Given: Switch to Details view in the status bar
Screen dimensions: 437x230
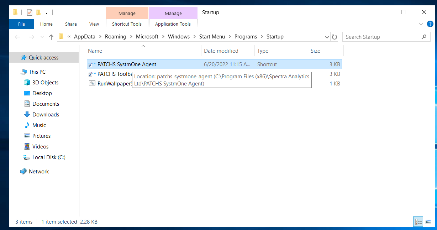Looking at the screenshot, I should click(x=418, y=221).
